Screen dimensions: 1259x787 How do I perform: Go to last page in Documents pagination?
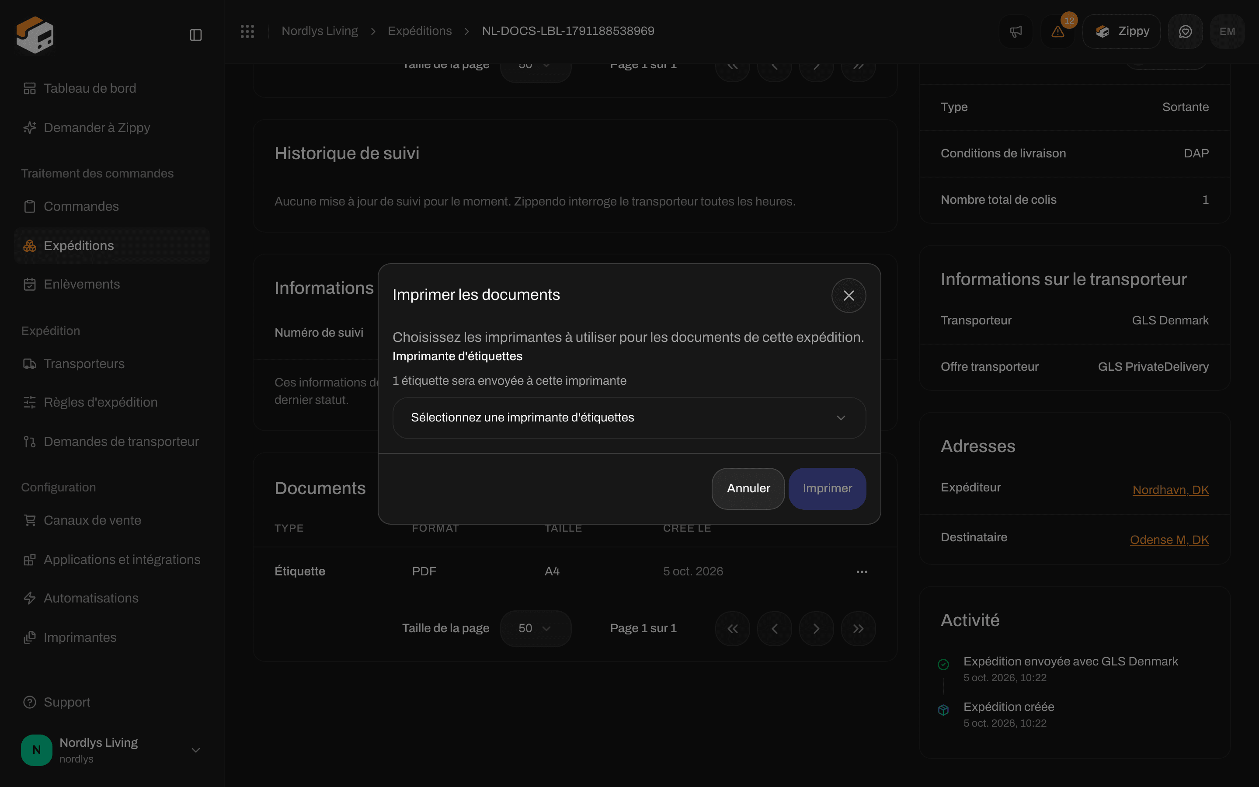click(x=858, y=629)
